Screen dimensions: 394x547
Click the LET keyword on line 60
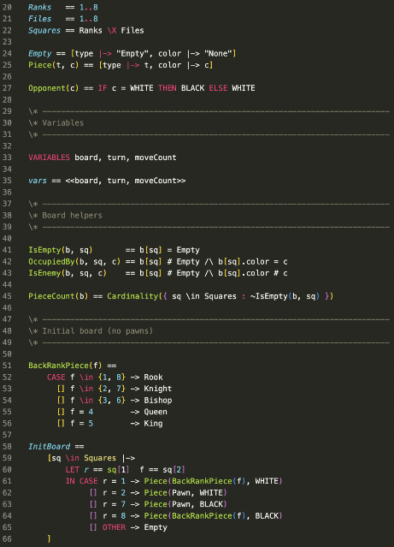(x=72, y=470)
